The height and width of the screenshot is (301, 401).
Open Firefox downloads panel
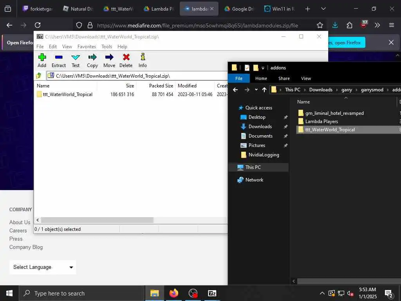coord(335,25)
